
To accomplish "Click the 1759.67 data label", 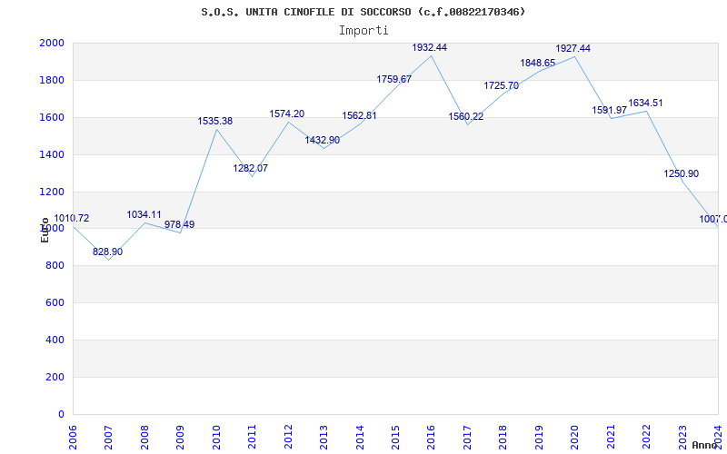I will pos(394,79).
